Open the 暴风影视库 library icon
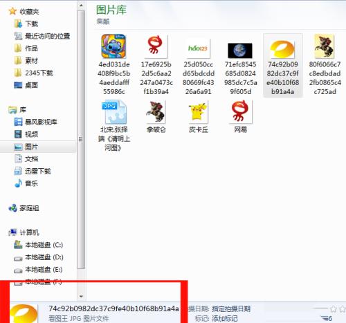Viewport: 346px width, 323px height. 18,122
